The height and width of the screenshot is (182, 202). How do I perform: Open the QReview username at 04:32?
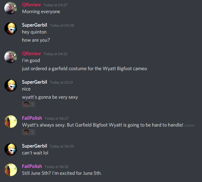[x=31, y=54]
